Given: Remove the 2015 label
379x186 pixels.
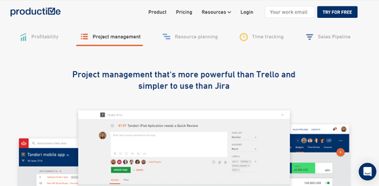Looking at the screenshot, I should pyautogui.click(x=239, y=170).
